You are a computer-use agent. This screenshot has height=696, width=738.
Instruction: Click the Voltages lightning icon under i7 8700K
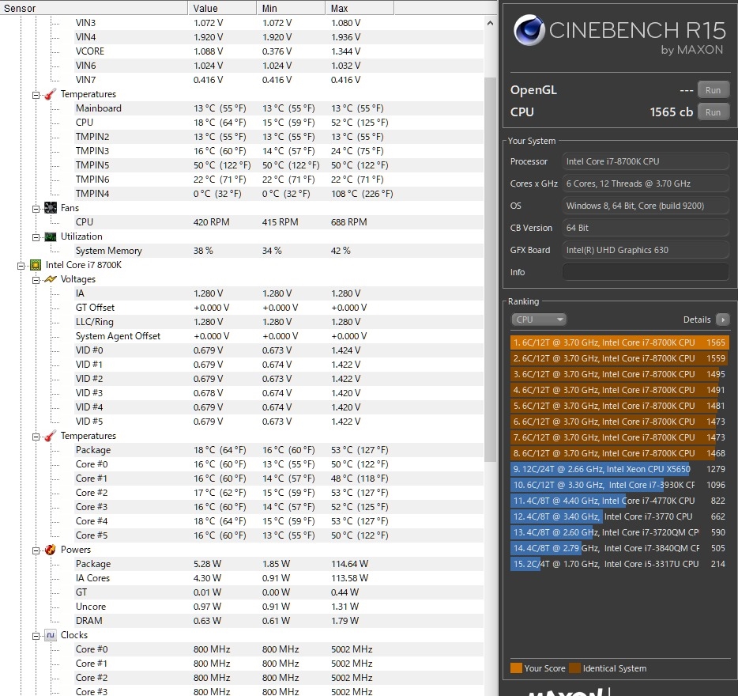point(51,279)
